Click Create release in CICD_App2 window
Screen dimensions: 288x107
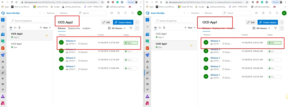pos(123,22)
